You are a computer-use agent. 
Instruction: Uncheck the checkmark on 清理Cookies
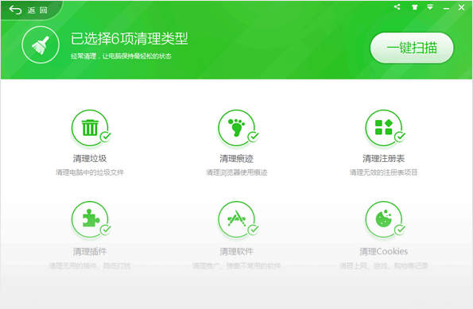400,230
